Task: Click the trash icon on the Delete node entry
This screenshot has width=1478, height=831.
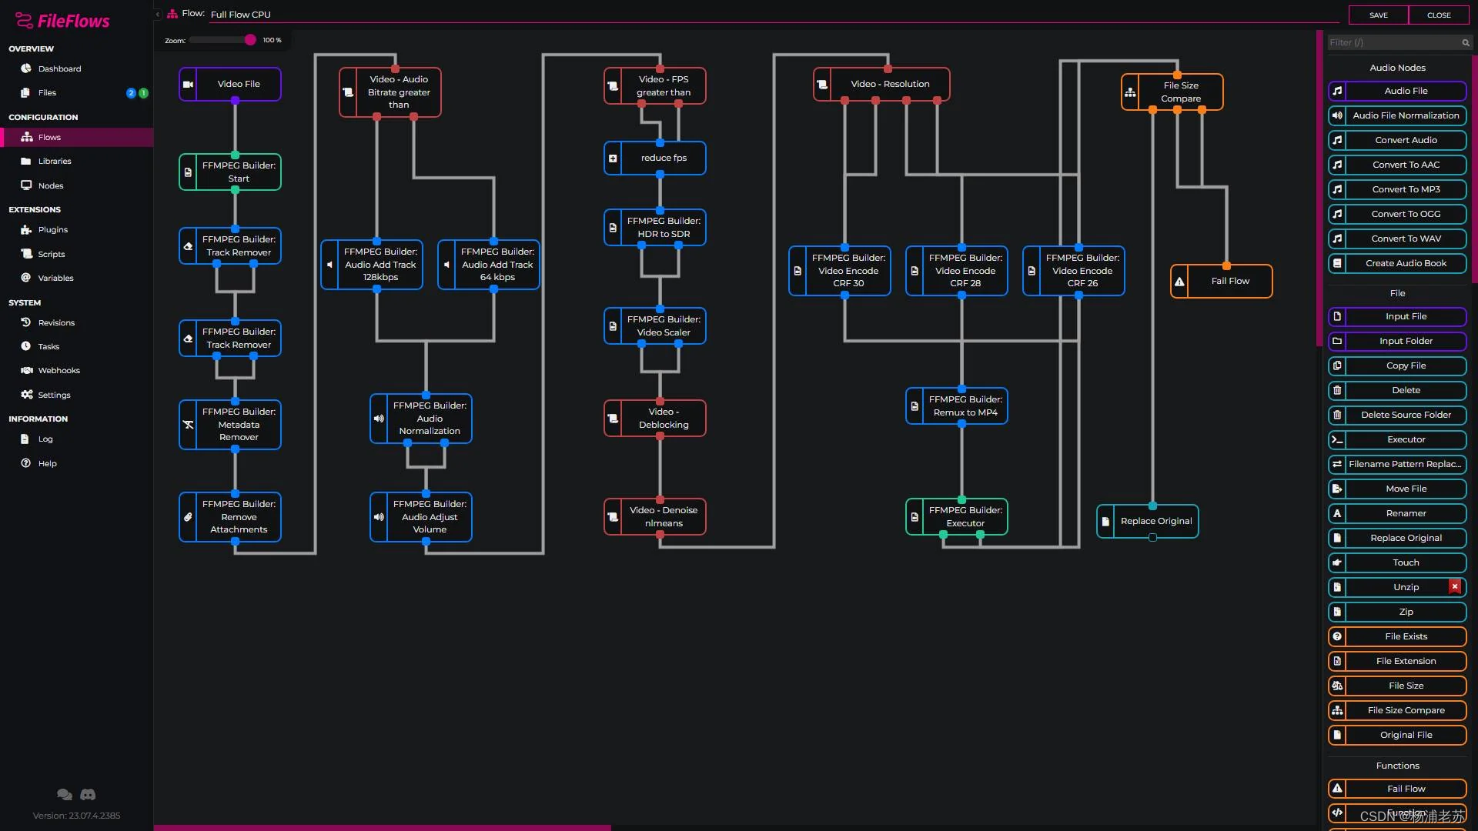Action: 1338,390
